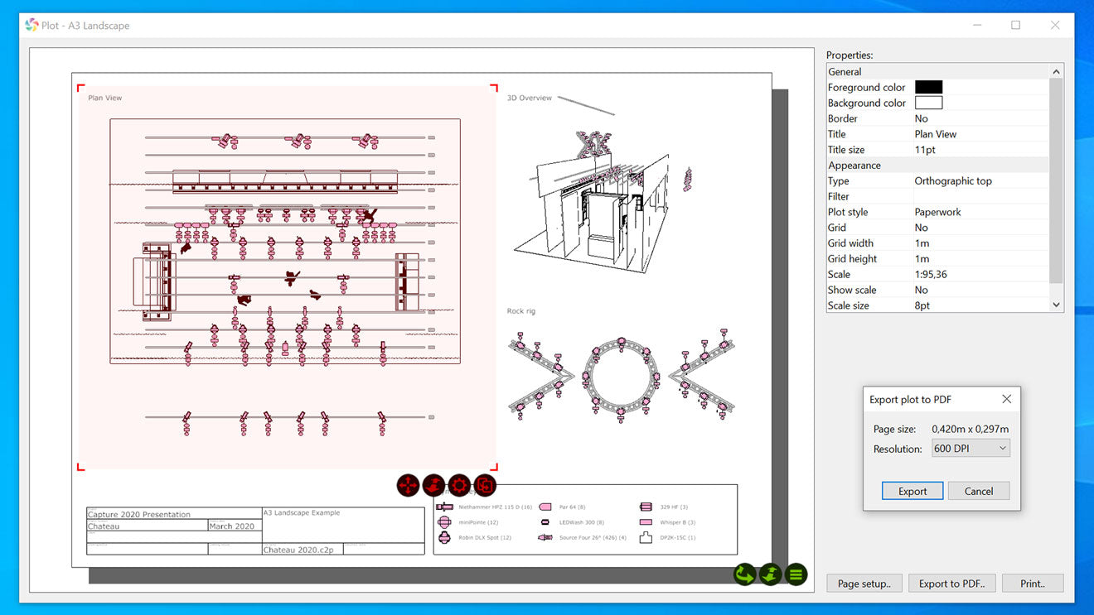
Task: Open Page setup settings
Action: (x=864, y=584)
